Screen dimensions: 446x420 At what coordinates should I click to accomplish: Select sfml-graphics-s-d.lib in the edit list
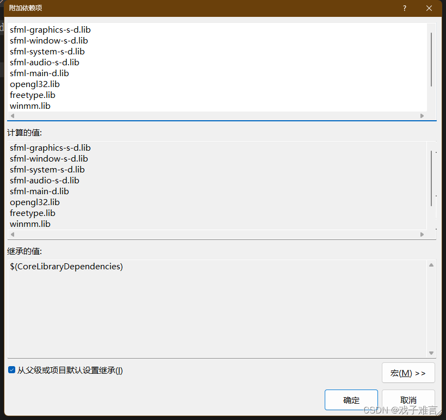[50, 29]
